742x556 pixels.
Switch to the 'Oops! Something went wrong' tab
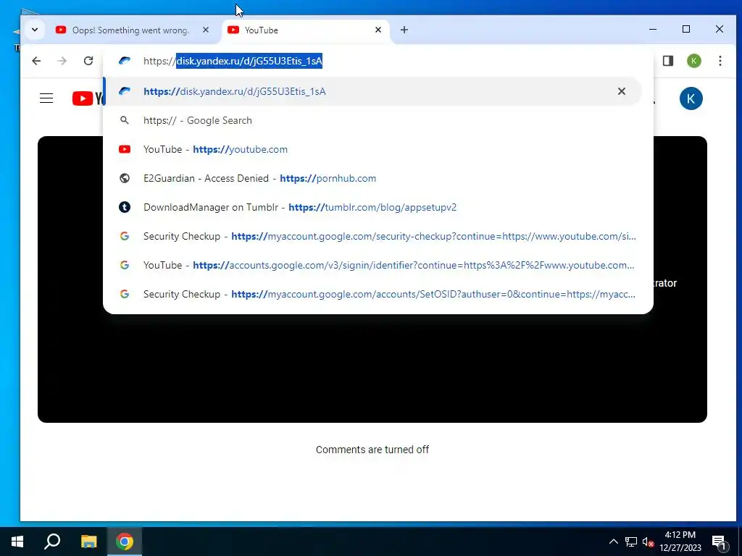130,30
